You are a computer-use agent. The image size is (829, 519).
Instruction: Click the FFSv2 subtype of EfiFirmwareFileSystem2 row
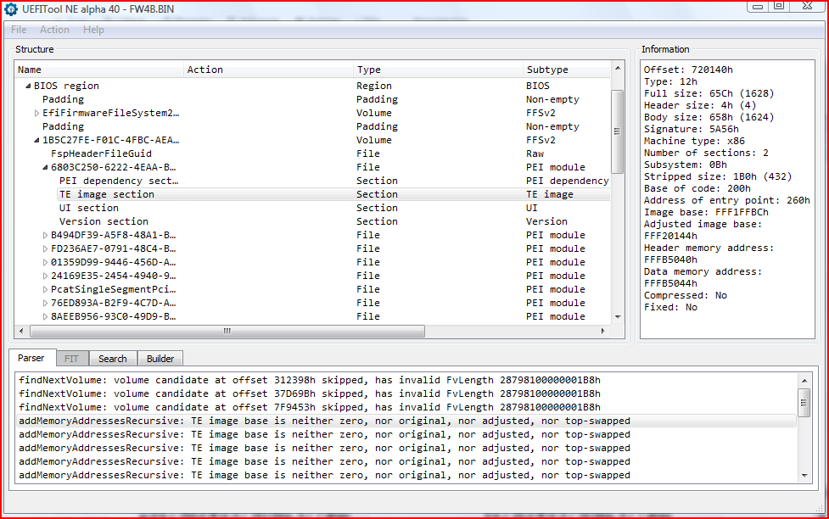pyautogui.click(x=541, y=113)
